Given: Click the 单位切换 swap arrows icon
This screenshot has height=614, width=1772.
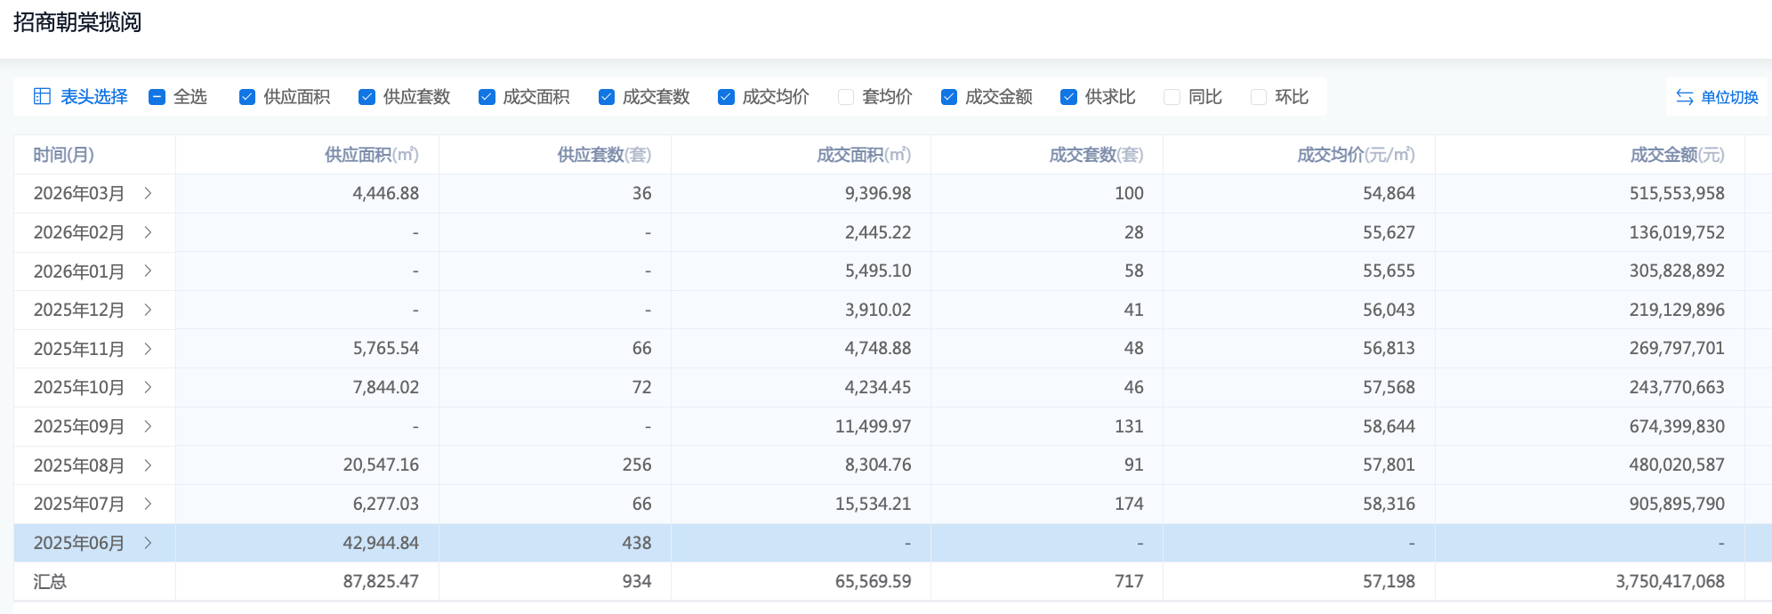Looking at the screenshot, I should 1684,97.
